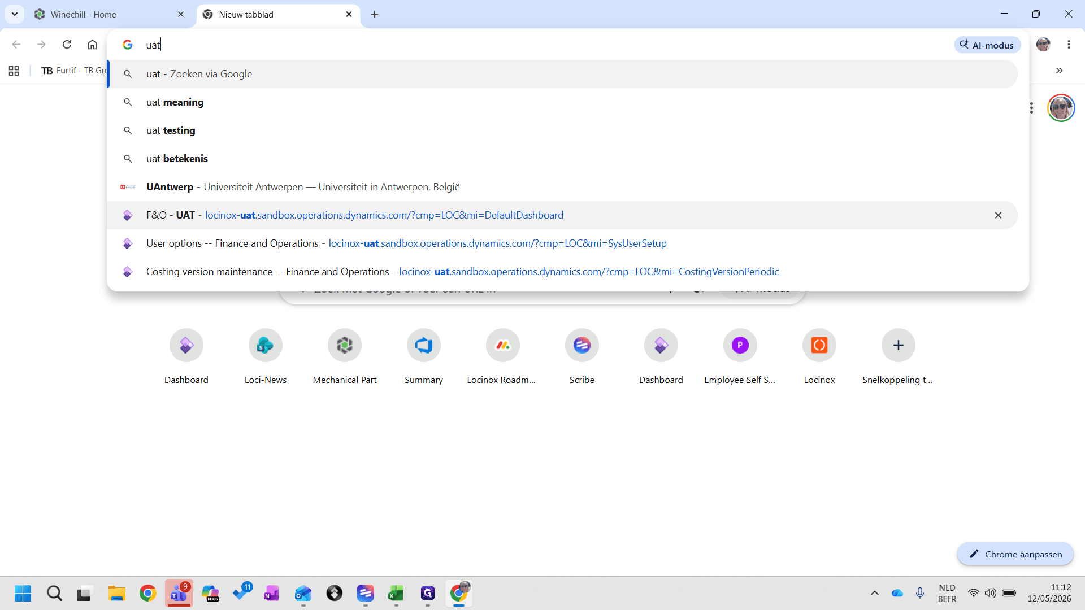
Task: Go back with the back arrow
Action: pos(16,45)
